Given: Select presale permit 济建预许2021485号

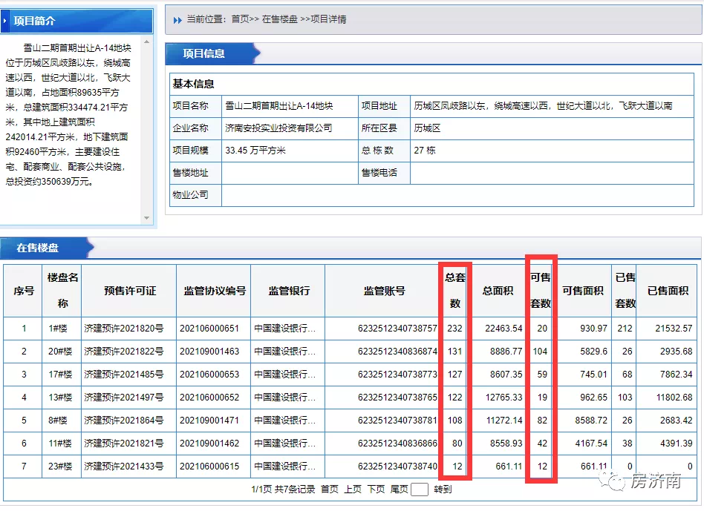Looking at the screenshot, I should (124, 375).
